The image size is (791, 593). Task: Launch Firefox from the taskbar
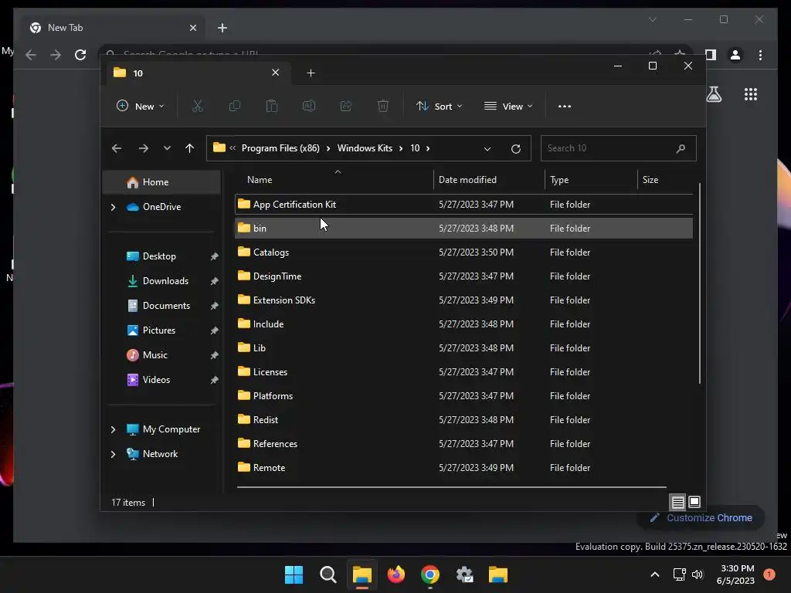[x=396, y=574]
